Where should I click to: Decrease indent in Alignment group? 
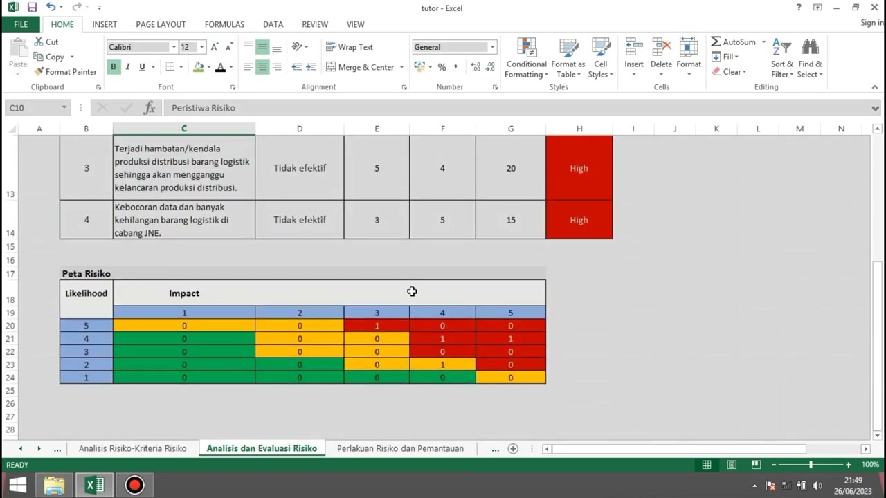click(x=297, y=67)
